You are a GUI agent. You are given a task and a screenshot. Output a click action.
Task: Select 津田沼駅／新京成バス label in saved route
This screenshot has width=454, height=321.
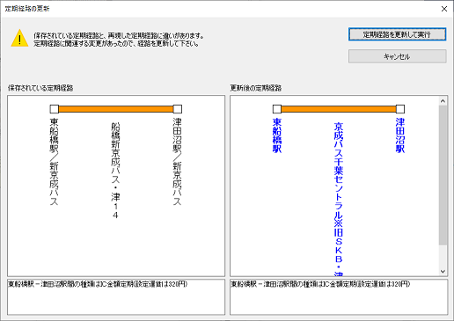click(177, 161)
